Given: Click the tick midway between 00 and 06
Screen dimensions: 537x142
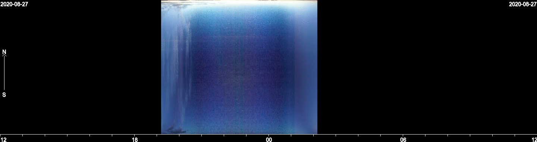Looking at the screenshot, I should click(336, 135).
